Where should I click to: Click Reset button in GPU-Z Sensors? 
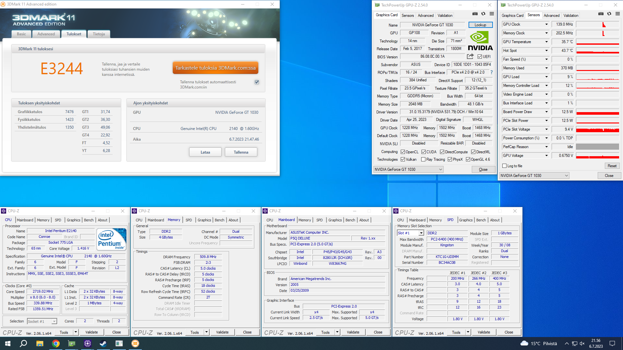[612, 166]
